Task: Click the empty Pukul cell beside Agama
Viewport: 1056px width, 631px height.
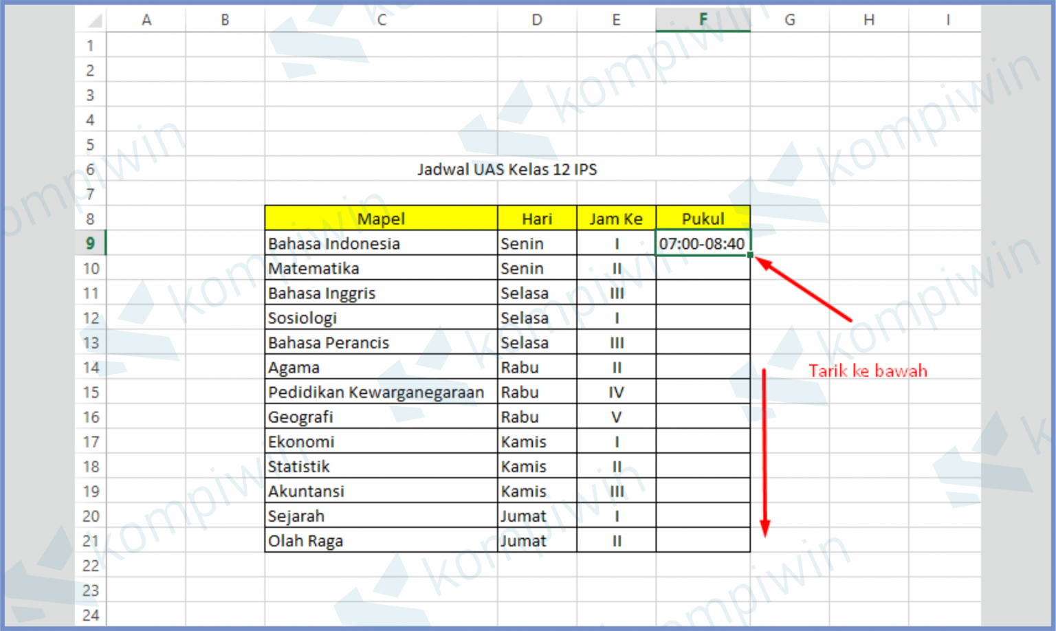Action: [x=703, y=367]
